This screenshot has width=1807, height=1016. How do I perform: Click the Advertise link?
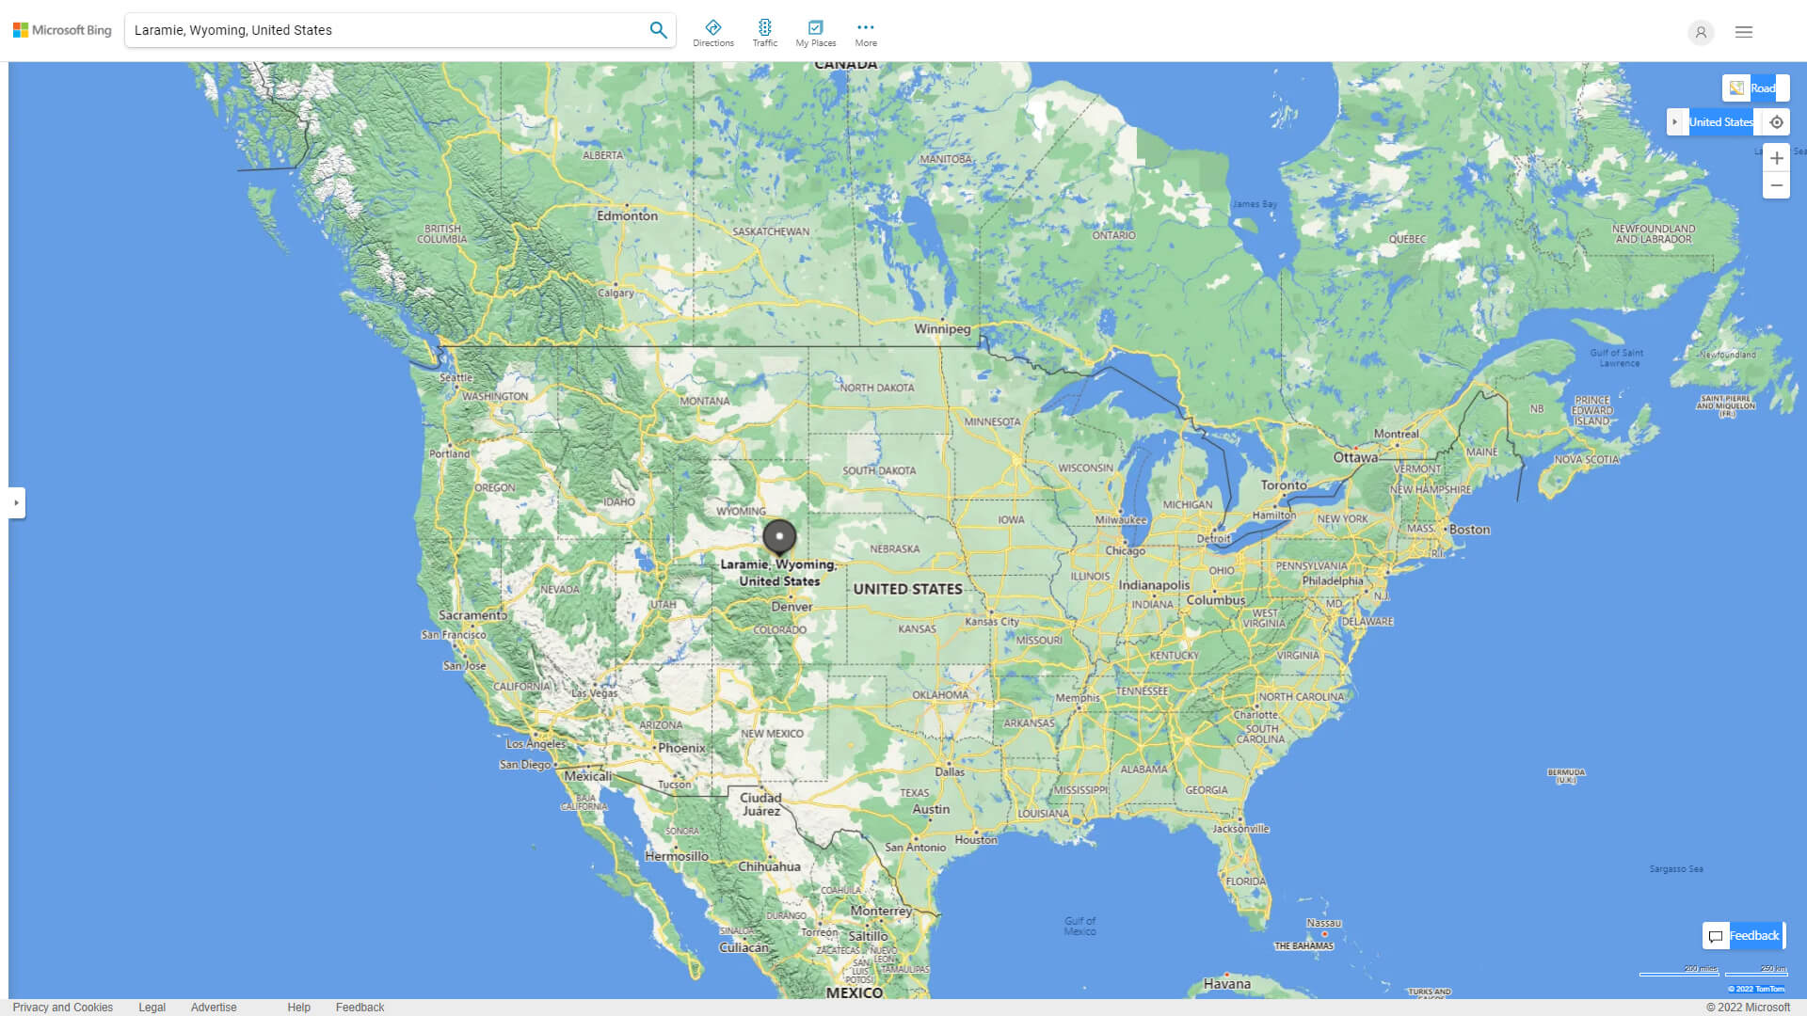coord(214,1008)
